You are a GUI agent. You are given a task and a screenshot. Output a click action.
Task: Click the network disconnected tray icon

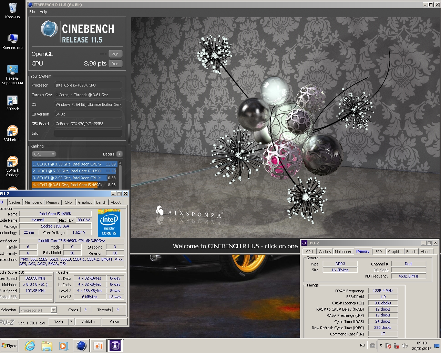[397, 346]
